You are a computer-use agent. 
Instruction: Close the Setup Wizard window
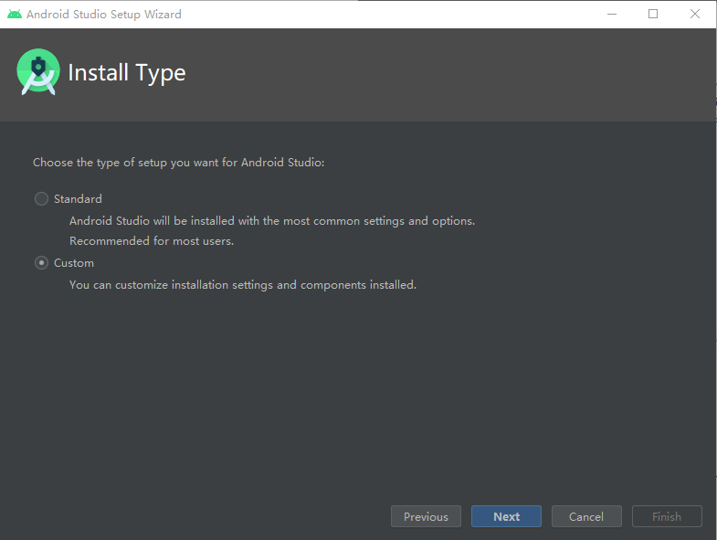coord(694,15)
